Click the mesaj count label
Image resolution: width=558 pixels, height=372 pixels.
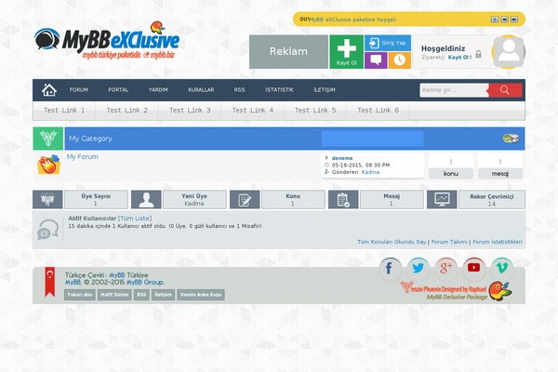pos(500,174)
